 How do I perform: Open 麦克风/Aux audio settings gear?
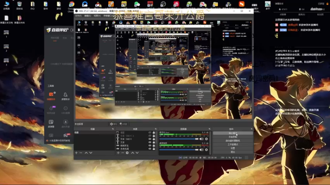(x=206, y=139)
